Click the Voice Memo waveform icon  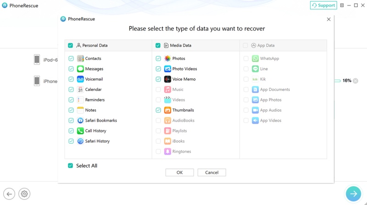pos(167,79)
